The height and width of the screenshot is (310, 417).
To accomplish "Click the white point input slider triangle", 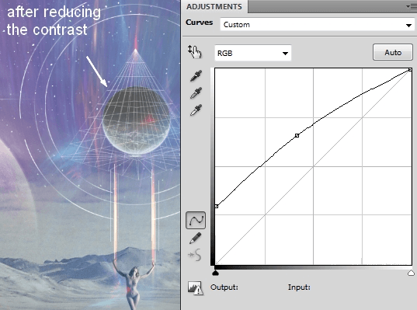I will point(411,273).
